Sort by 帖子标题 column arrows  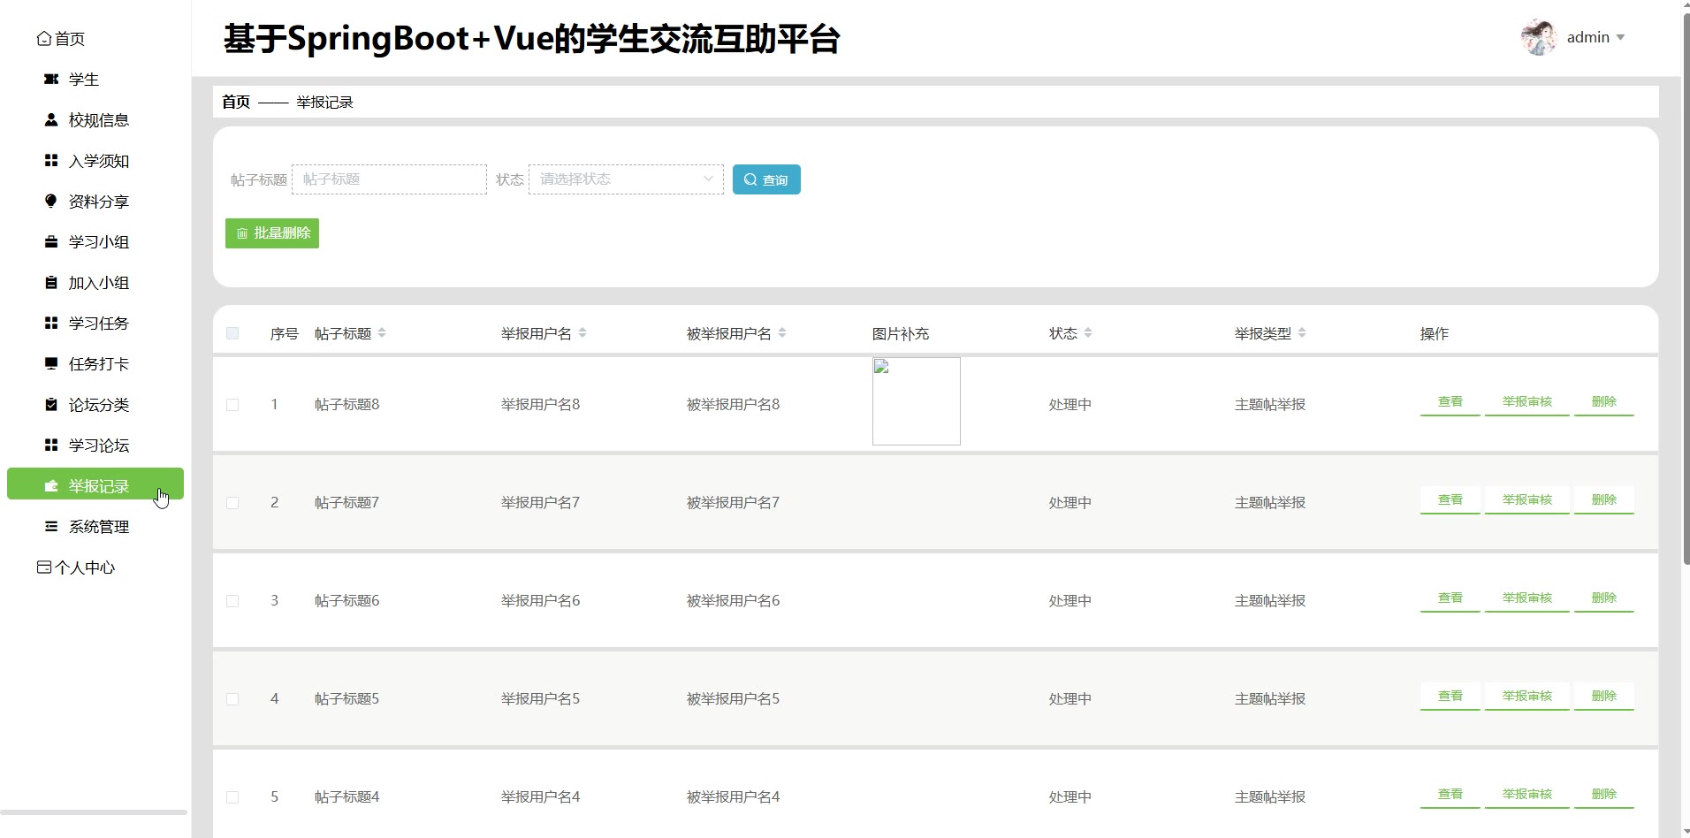[382, 333]
